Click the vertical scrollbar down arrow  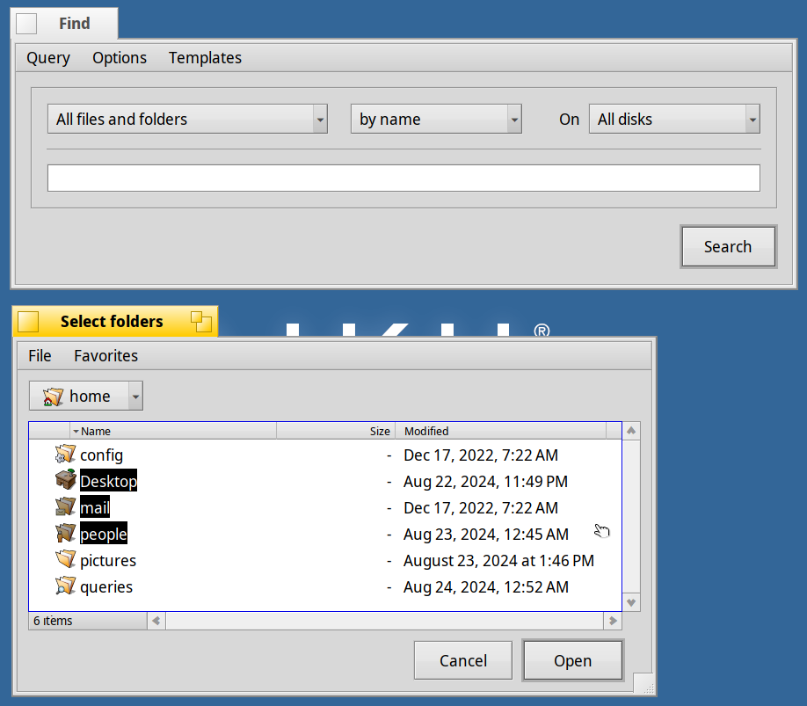pyautogui.click(x=631, y=602)
